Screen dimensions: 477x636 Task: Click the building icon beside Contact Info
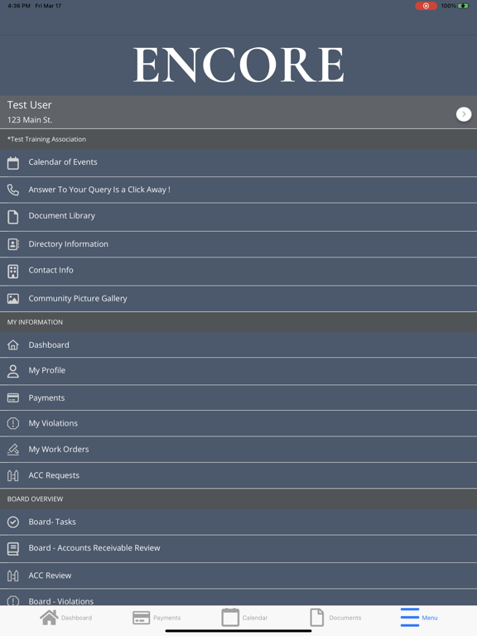point(13,272)
